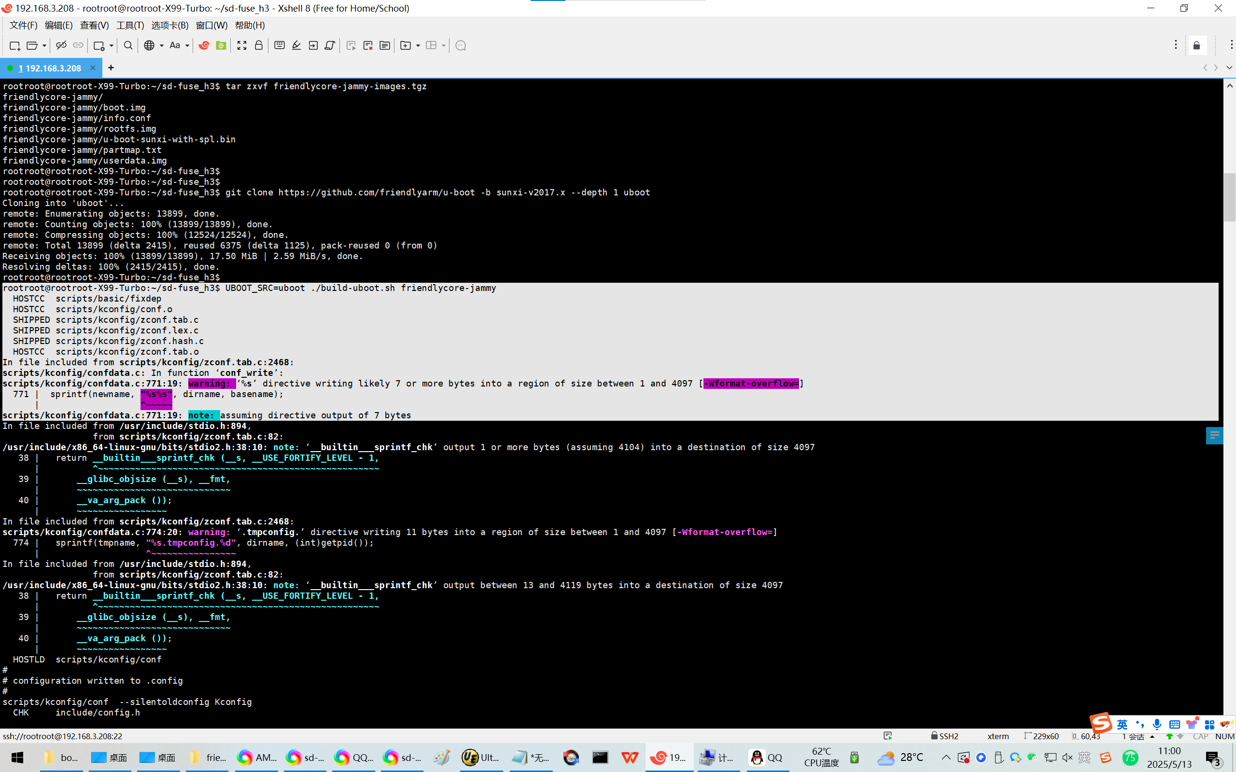Toggle the screen lock padlock icon
The width and height of the screenshot is (1236, 772).
click(x=258, y=45)
